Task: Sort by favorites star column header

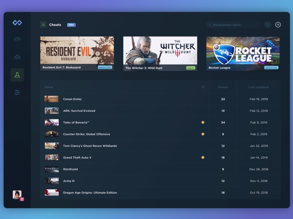Action: (203, 87)
